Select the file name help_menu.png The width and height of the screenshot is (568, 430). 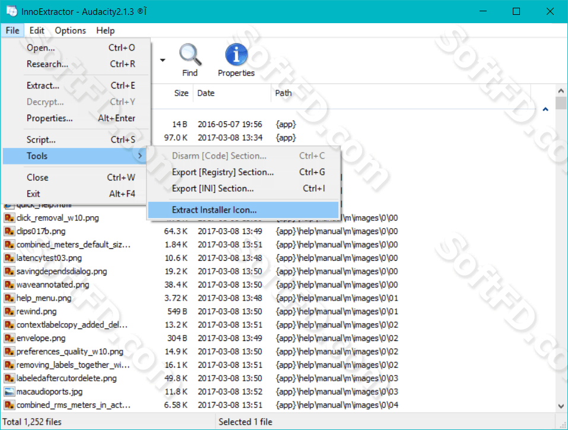click(x=44, y=298)
